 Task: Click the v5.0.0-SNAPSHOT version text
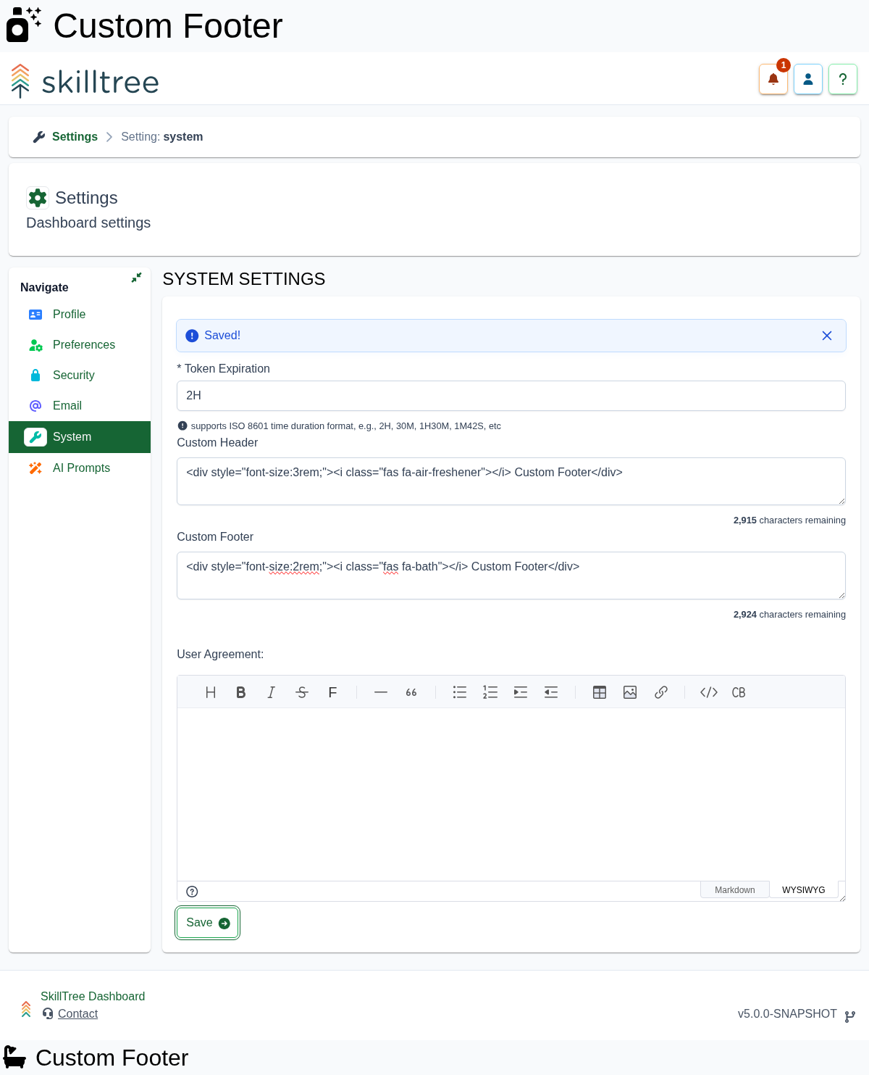tap(787, 1013)
